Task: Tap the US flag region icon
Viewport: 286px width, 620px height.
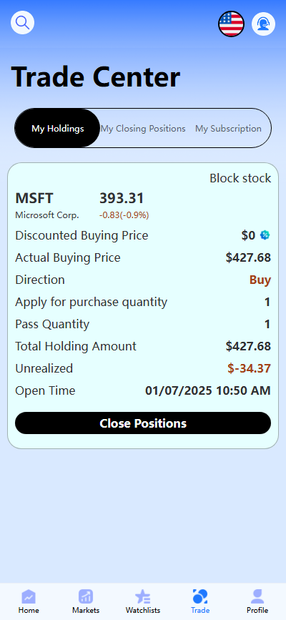Action: (232, 24)
